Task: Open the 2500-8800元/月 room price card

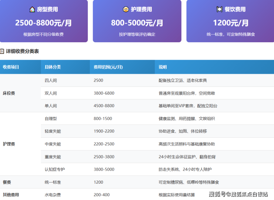Action: pos(44,23)
